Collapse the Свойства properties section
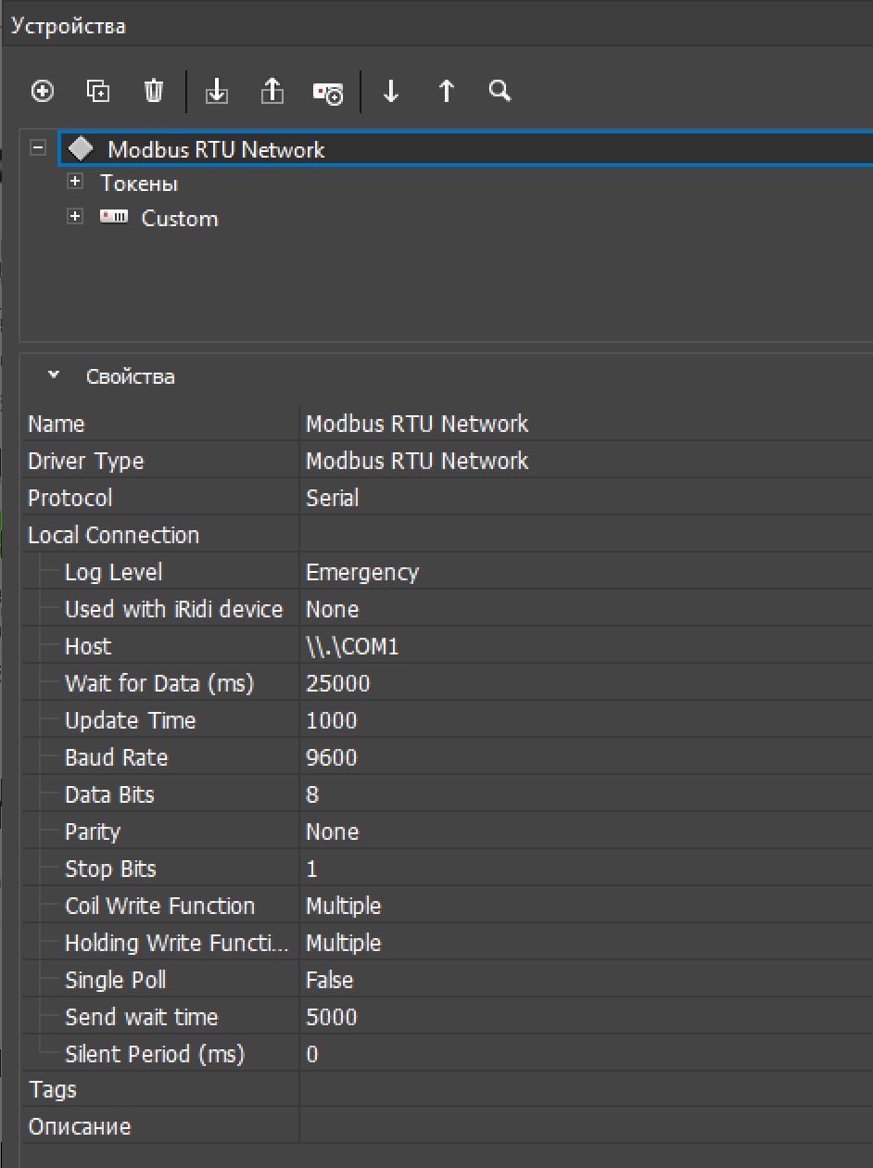The width and height of the screenshot is (873, 1168). pyautogui.click(x=54, y=376)
